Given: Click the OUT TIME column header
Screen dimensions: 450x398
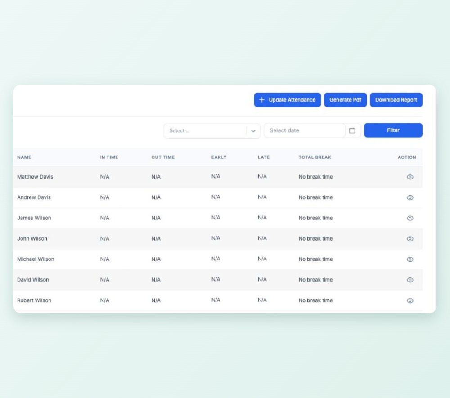Looking at the screenshot, I should coord(163,157).
